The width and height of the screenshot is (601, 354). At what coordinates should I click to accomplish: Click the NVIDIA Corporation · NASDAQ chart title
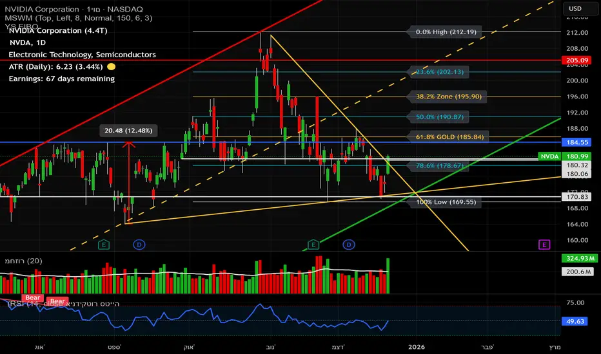point(74,9)
